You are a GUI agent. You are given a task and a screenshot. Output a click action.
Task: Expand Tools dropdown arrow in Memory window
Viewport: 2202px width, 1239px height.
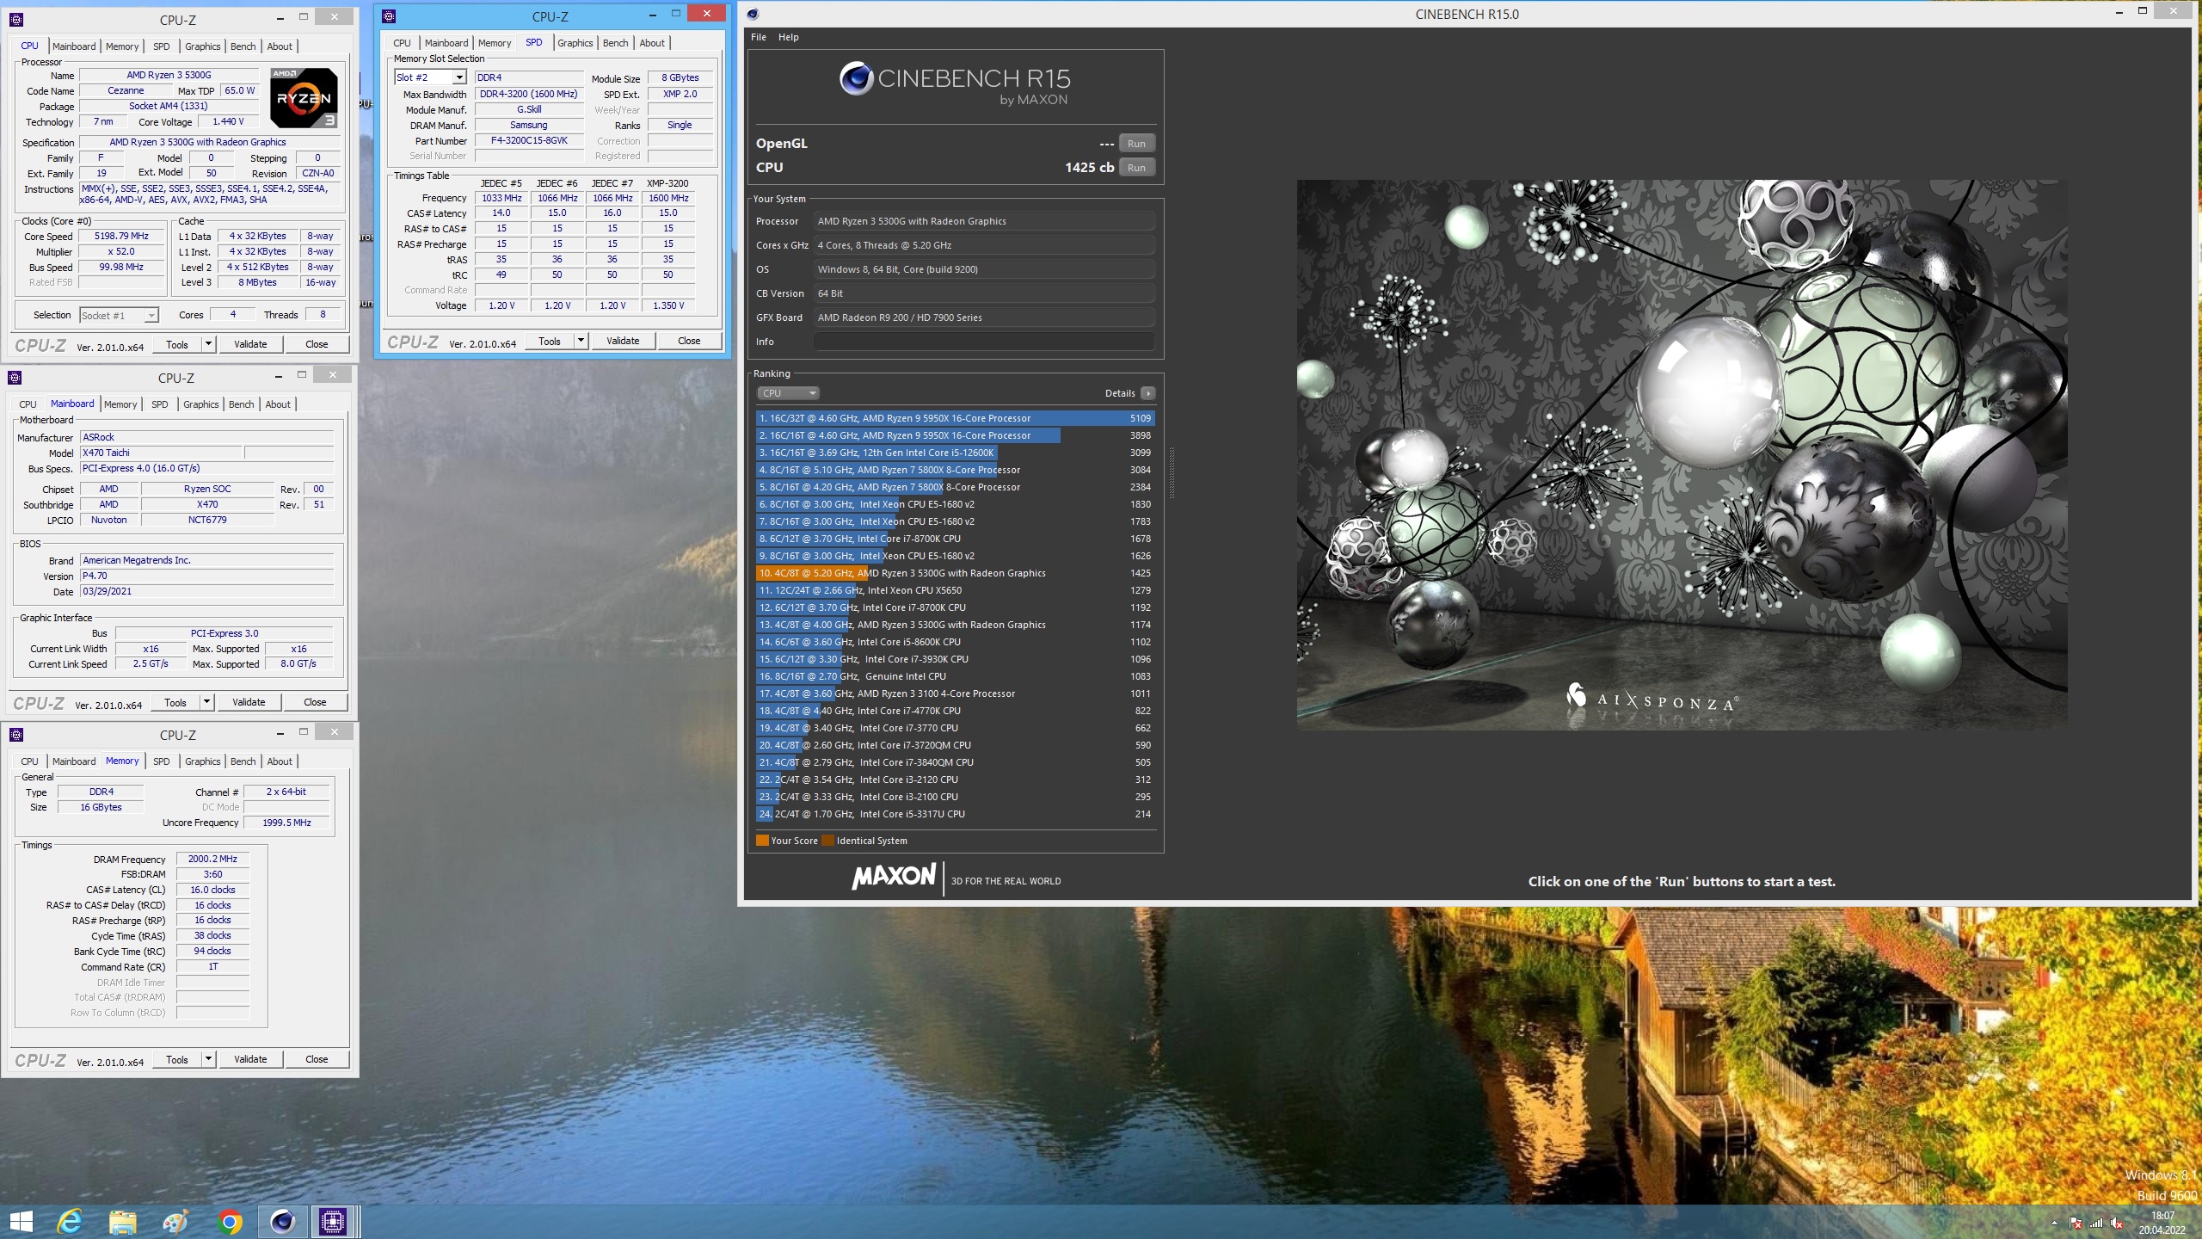pyautogui.click(x=207, y=1059)
